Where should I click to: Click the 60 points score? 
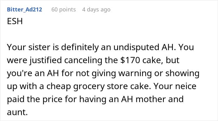64,10
